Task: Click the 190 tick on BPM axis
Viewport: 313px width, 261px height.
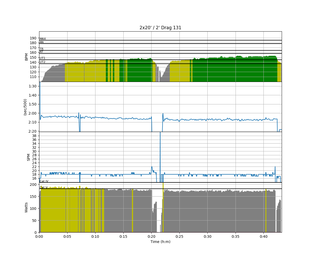Action: pyautogui.click(x=33, y=38)
